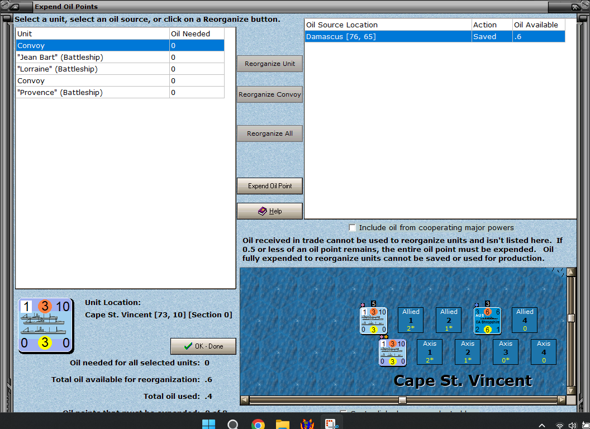This screenshot has width=590, height=429.
Task: Click the Oil Source Location column header
Action: coord(388,25)
